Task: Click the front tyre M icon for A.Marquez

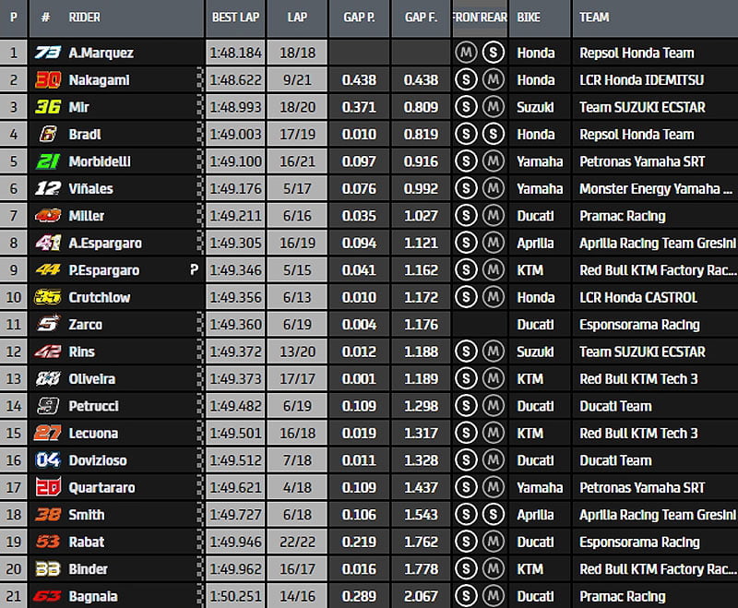Action: click(x=466, y=53)
